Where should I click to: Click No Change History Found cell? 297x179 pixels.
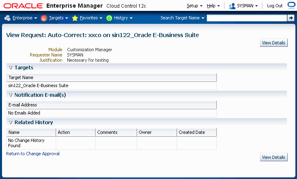31,143
